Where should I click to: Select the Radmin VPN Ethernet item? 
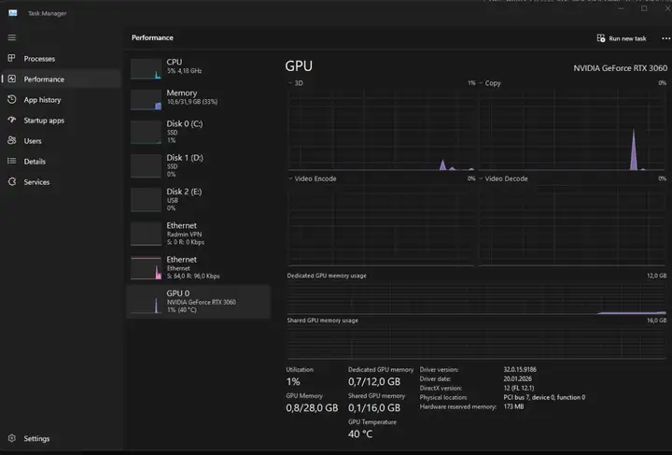coord(199,234)
